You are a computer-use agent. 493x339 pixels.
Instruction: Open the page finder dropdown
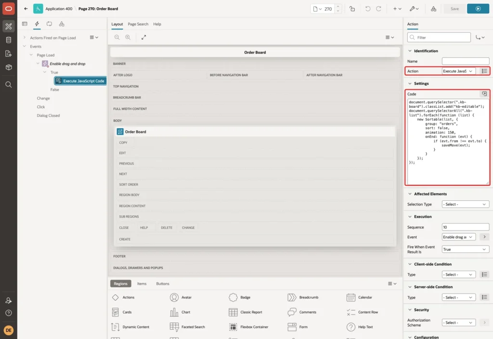point(317,9)
